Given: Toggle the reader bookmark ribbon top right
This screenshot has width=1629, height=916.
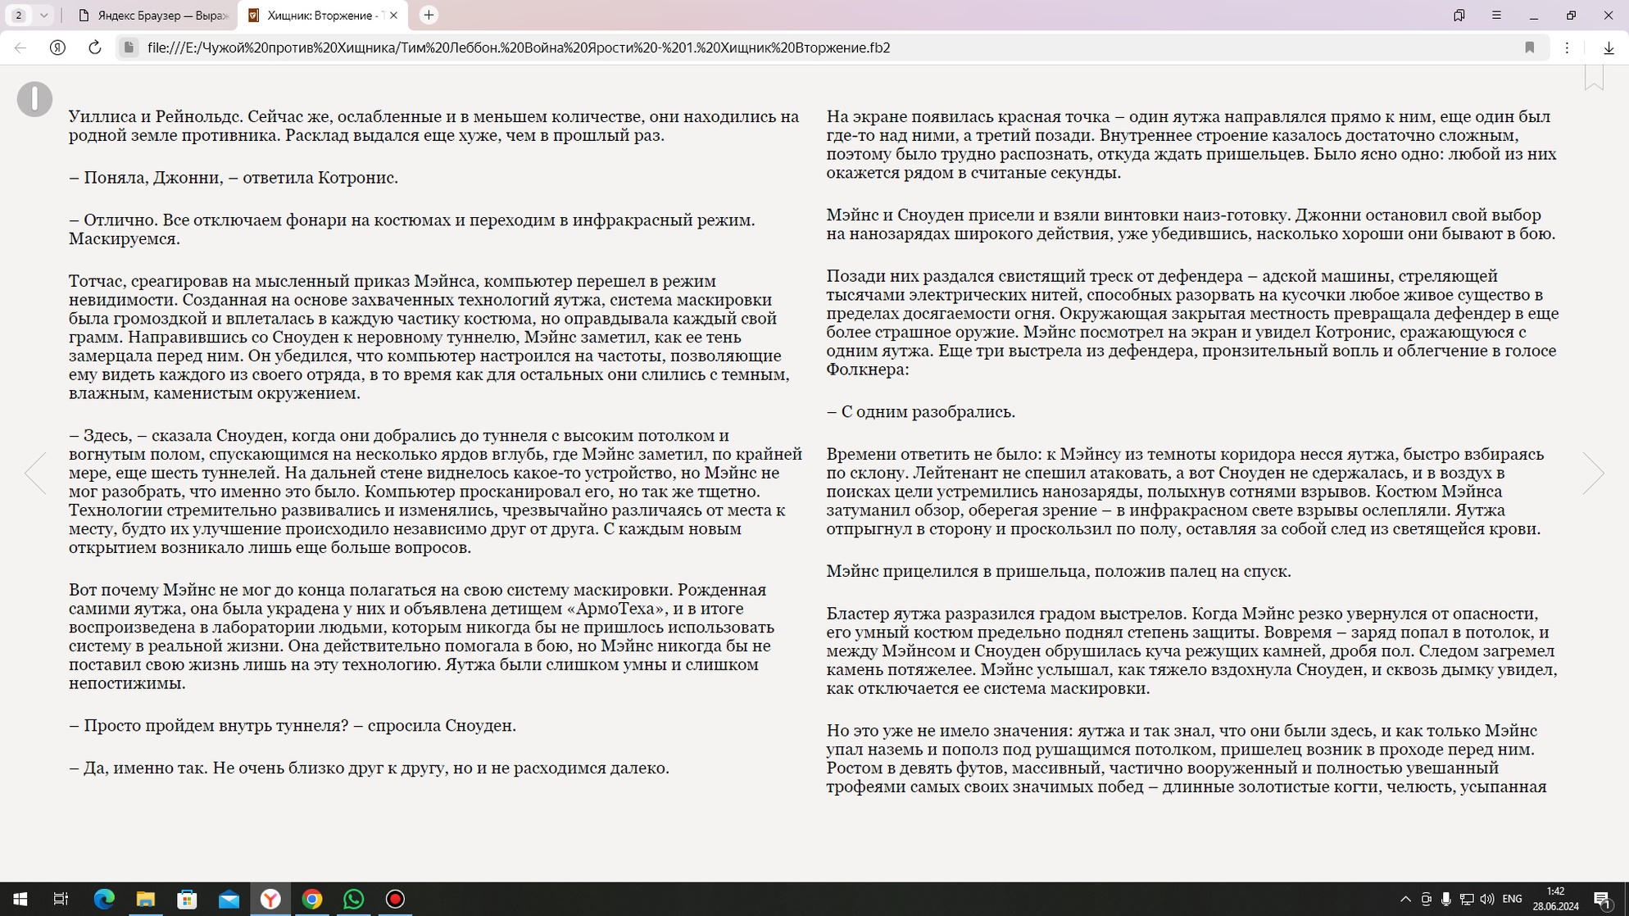Looking at the screenshot, I should pyautogui.click(x=1594, y=78).
